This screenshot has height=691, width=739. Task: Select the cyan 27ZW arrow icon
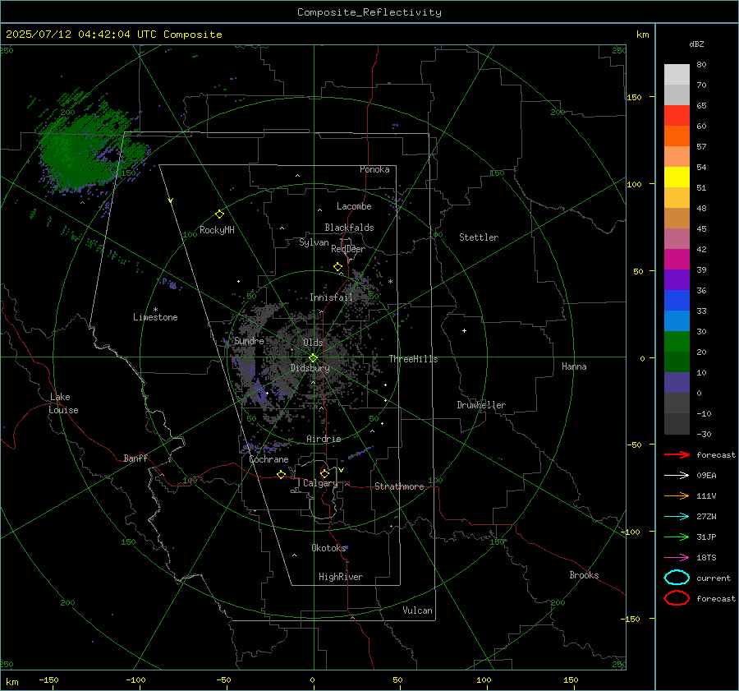click(x=677, y=517)
